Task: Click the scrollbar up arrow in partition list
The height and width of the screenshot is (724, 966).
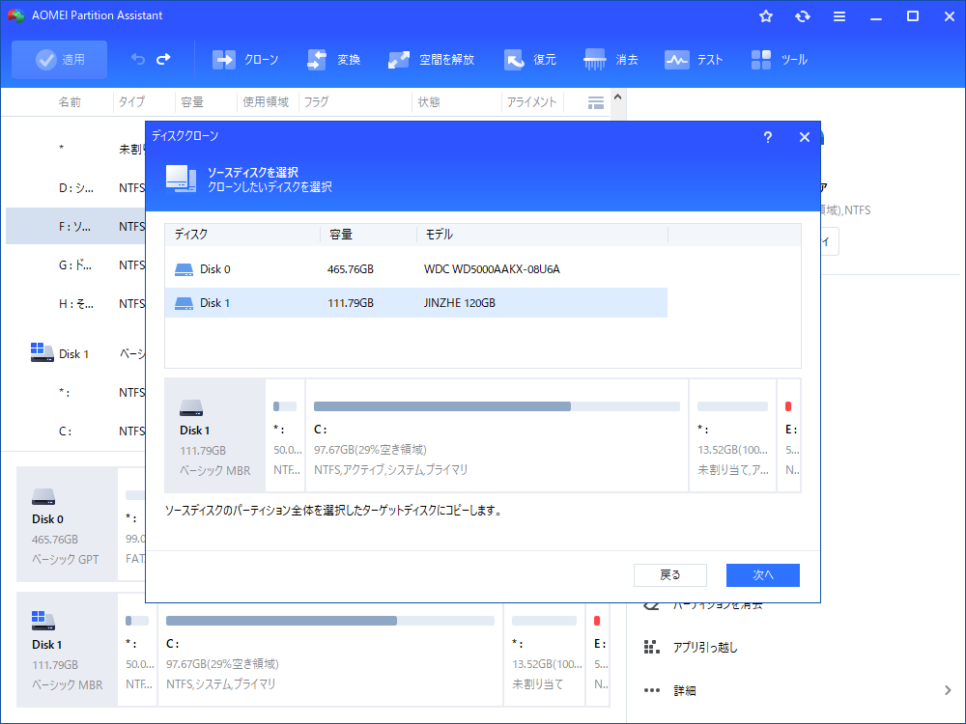Action: coord(618,97)
